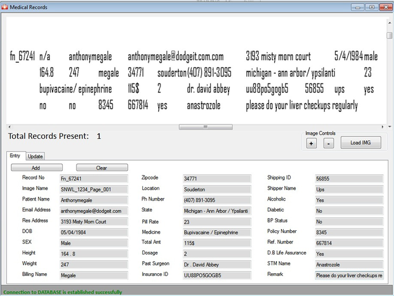The height and width of the screenshot is (296, 394).
Task: Click the Pill Rate field
Action: 217,222
